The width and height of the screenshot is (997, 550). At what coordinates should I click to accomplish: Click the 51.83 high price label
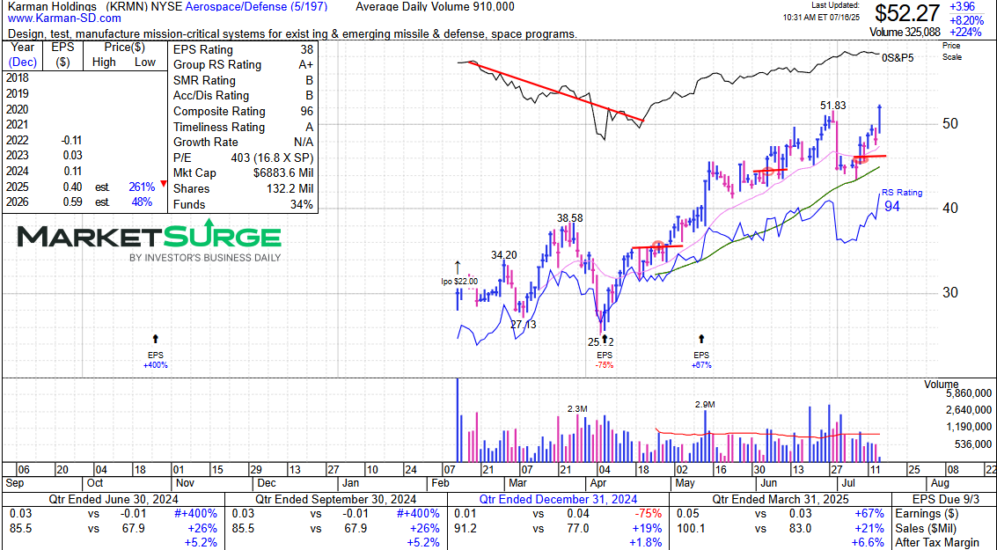click(832, 106)
